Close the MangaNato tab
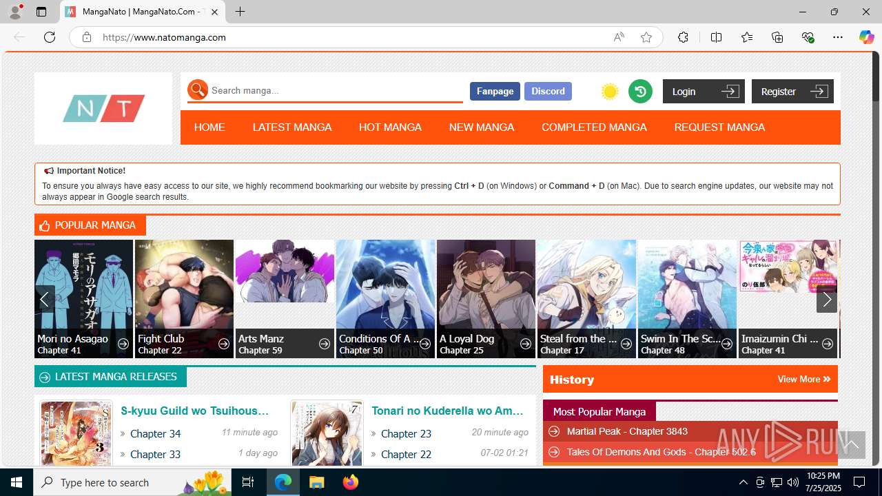The height and width of the screenshot is (496, 882). (214, 12)
